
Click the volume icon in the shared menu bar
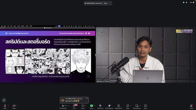(69, 26)
